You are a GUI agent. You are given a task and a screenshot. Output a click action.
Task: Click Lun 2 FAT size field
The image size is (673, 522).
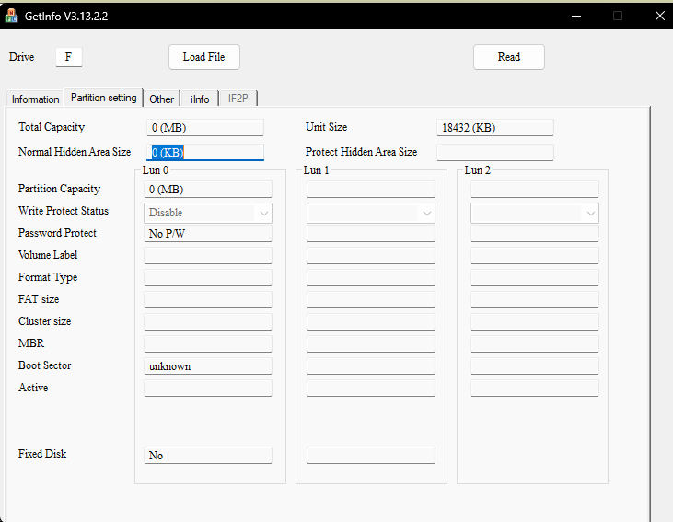[x=534, y=299]
